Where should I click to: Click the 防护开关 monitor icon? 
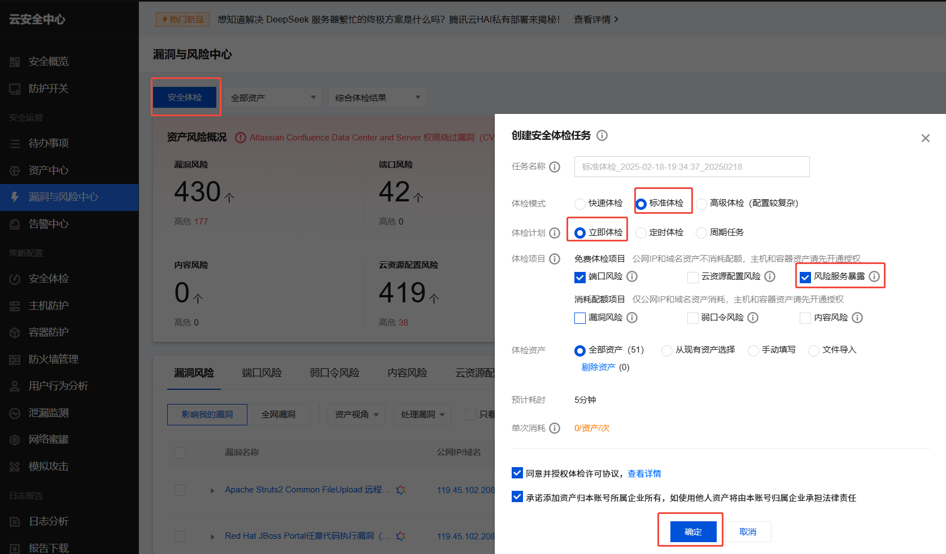(x=15, y=89)
